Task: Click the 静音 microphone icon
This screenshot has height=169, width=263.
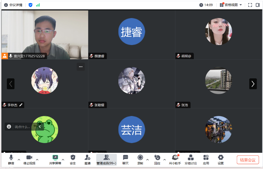Action: (11, 158)
